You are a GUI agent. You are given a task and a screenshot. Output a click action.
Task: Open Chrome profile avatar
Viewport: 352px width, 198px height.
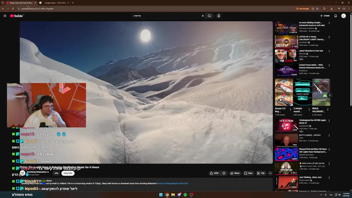point(344,9)
